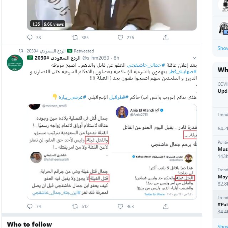Open the #صهاينة_قطر hashtag

(183, 72)
